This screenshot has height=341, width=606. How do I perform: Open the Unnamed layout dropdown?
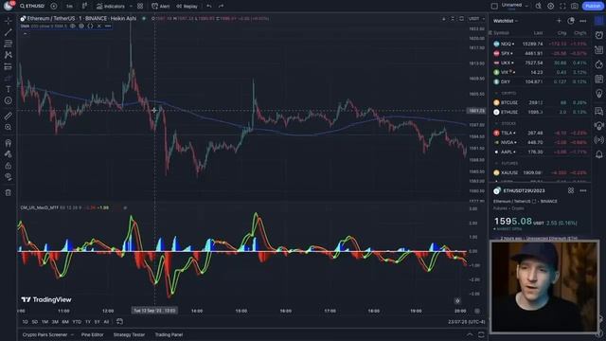514,6
